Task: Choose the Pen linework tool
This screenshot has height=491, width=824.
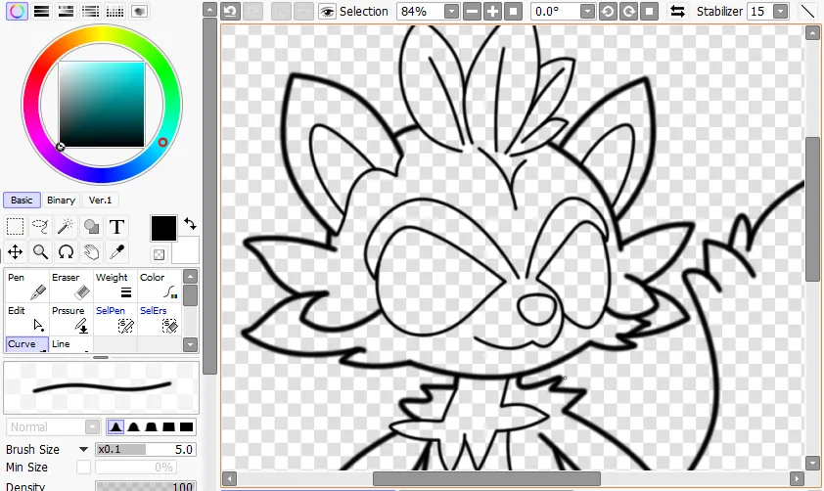Action: (26, 286)
